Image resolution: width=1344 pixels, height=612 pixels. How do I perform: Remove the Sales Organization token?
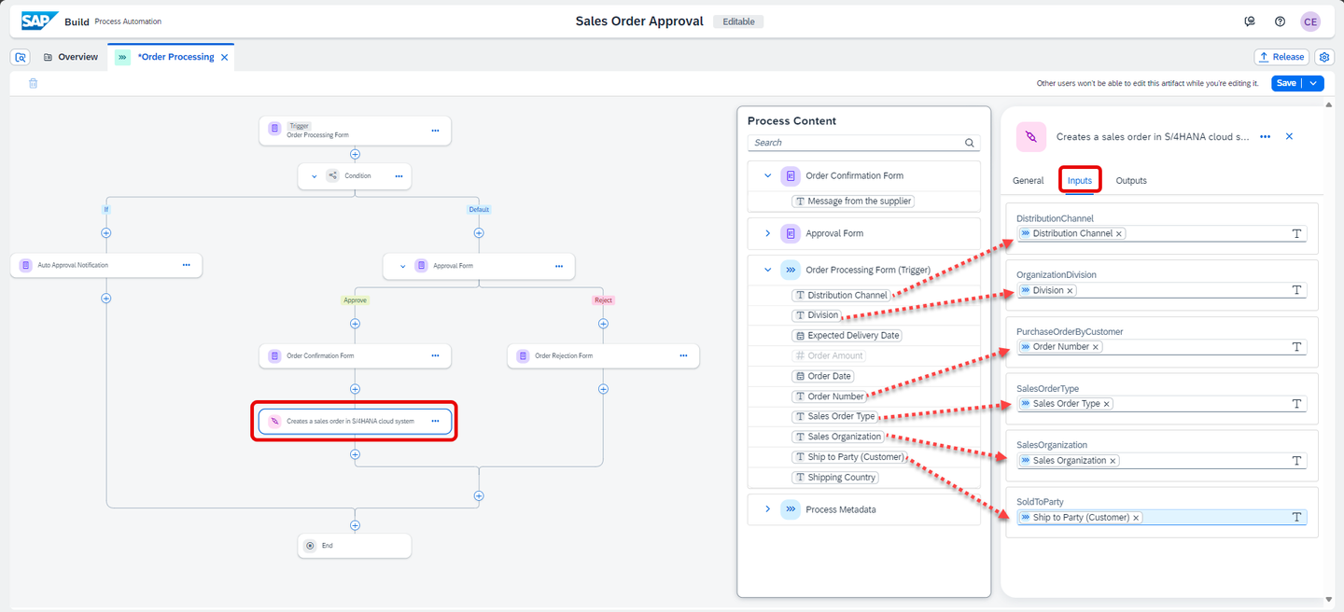coord(1113,461)
